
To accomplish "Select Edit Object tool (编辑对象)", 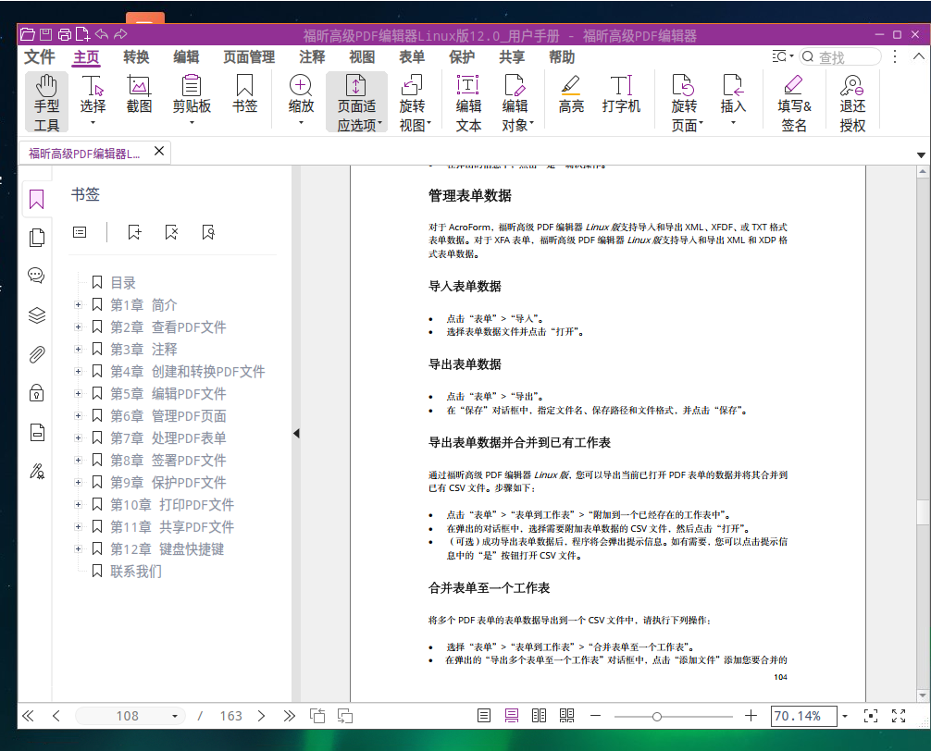I will click(x=516, y=102).
